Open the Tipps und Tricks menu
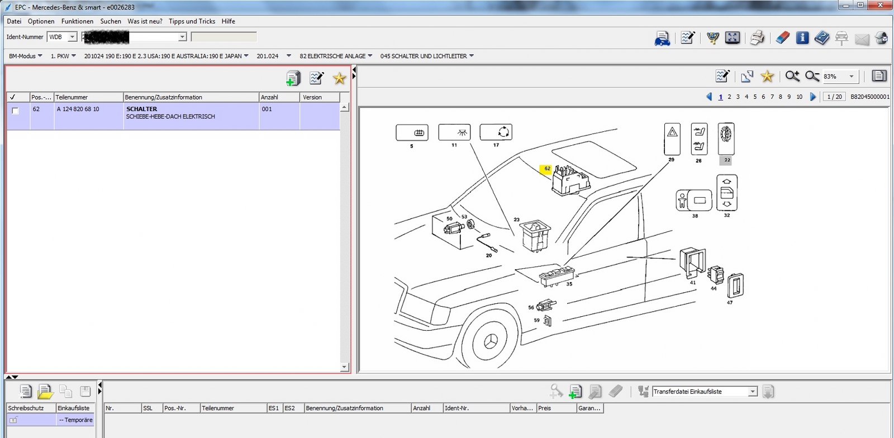 coord(192,21)
